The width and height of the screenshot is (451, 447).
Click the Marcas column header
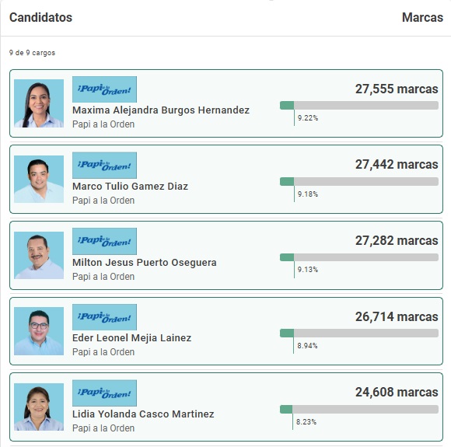[422, 17]
